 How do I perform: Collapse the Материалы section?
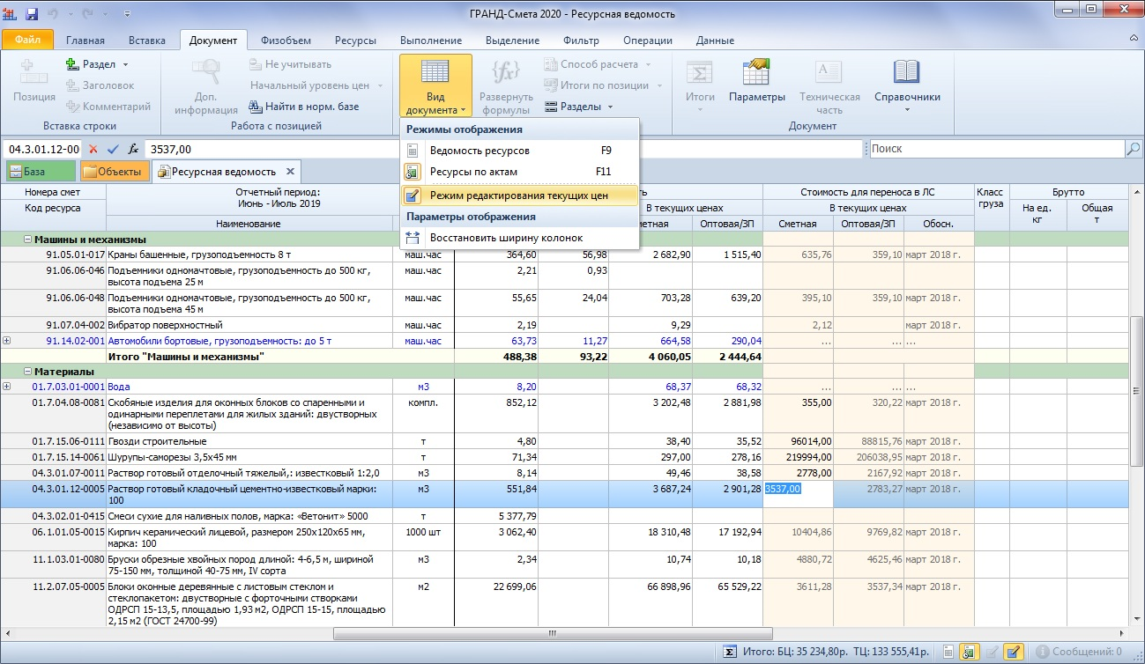[x=27, y=372]
